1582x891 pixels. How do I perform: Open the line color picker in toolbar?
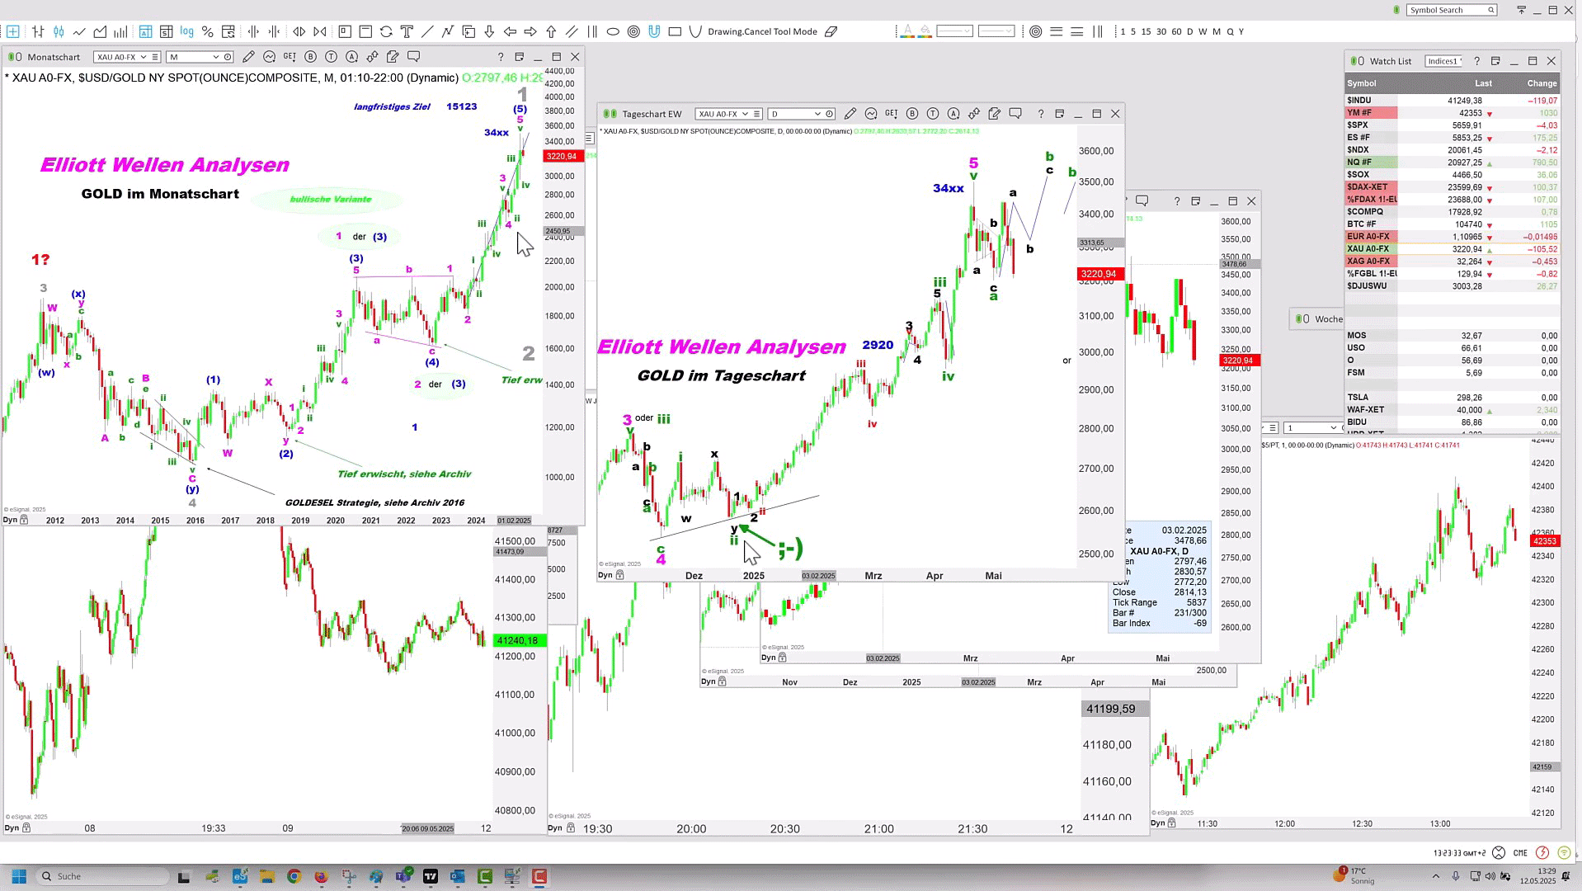[906, 31]
